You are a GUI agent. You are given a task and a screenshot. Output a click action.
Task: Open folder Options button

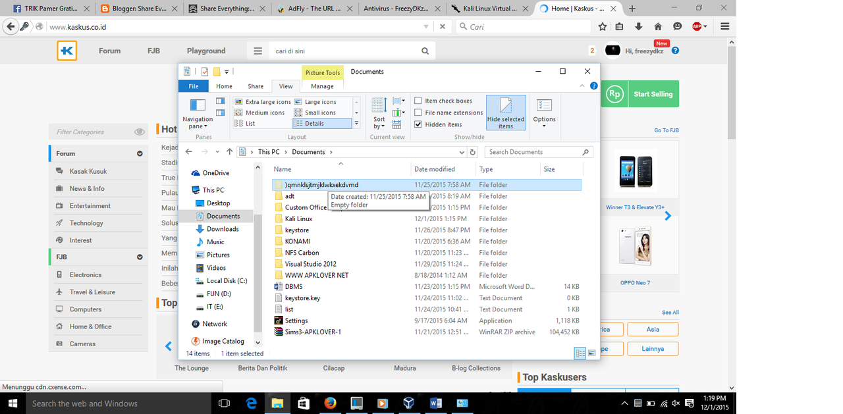pos(544,113)
